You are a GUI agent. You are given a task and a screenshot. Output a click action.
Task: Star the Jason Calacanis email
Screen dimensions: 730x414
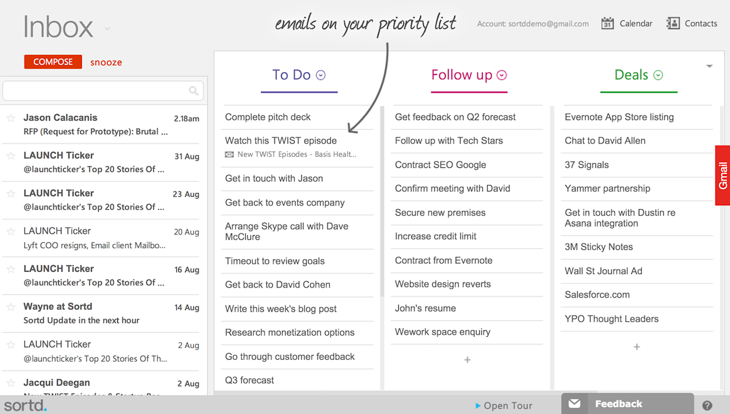coord(10,118)
